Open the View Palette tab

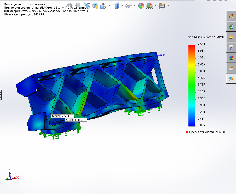pyautogui.click(x=231, y=47)
